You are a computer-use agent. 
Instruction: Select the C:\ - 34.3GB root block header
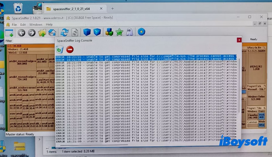[x=31, y=46]
